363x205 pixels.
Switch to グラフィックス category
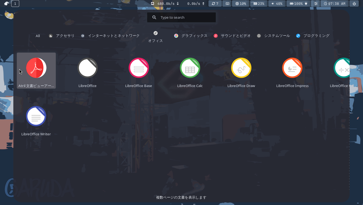(191, 36)
